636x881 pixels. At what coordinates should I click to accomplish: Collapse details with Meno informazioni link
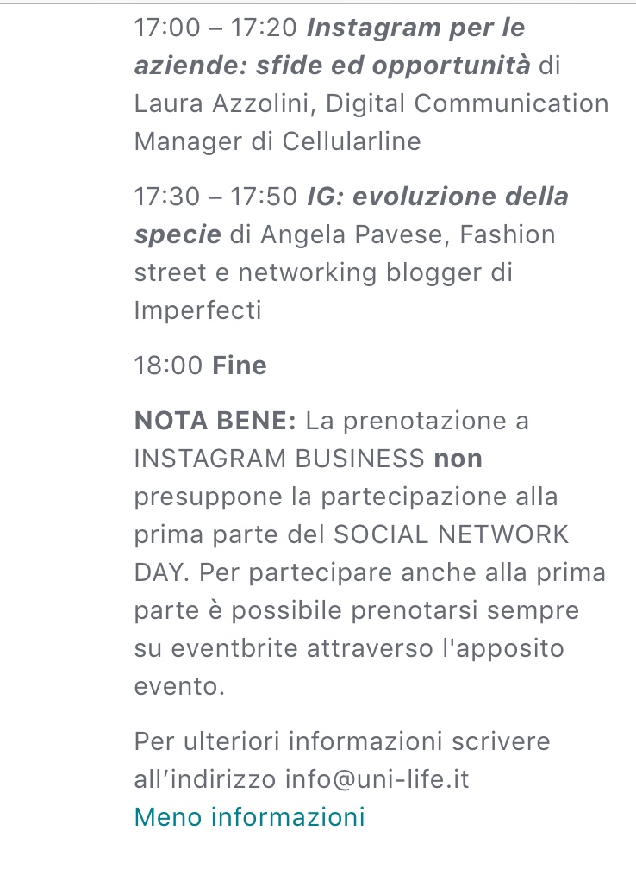coord(249,815)
